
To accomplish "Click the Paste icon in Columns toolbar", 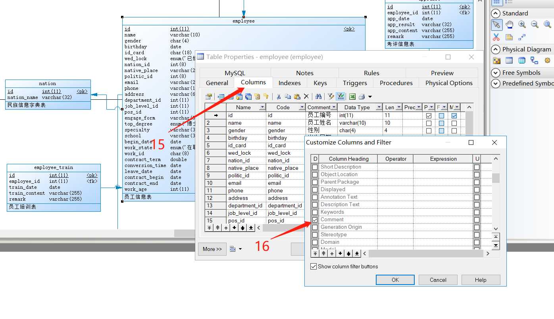I will pos(297,97).
